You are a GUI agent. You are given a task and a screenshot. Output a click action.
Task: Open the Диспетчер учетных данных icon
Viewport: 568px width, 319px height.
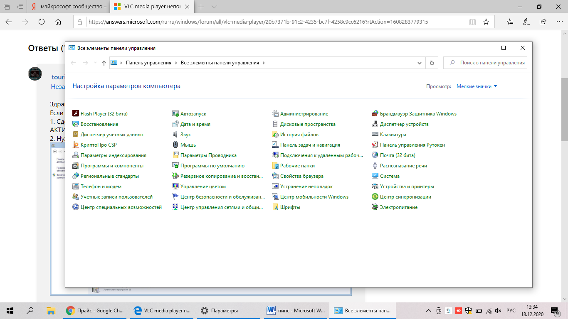click(x=76, y=134)
